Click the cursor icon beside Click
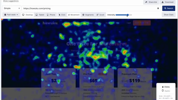This screenshot has width=178, height=100. [x=60, y=15]
